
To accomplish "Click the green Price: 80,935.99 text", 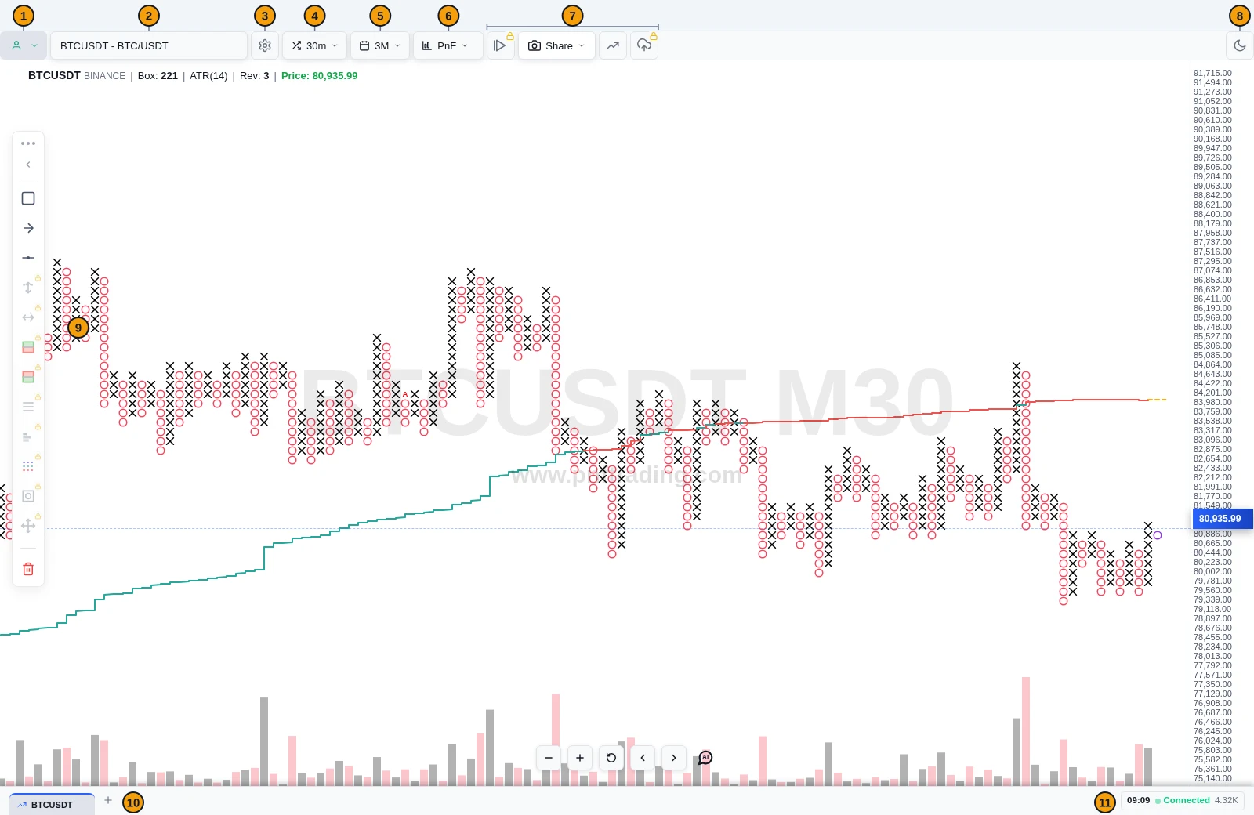I will (x=320, y=76).
